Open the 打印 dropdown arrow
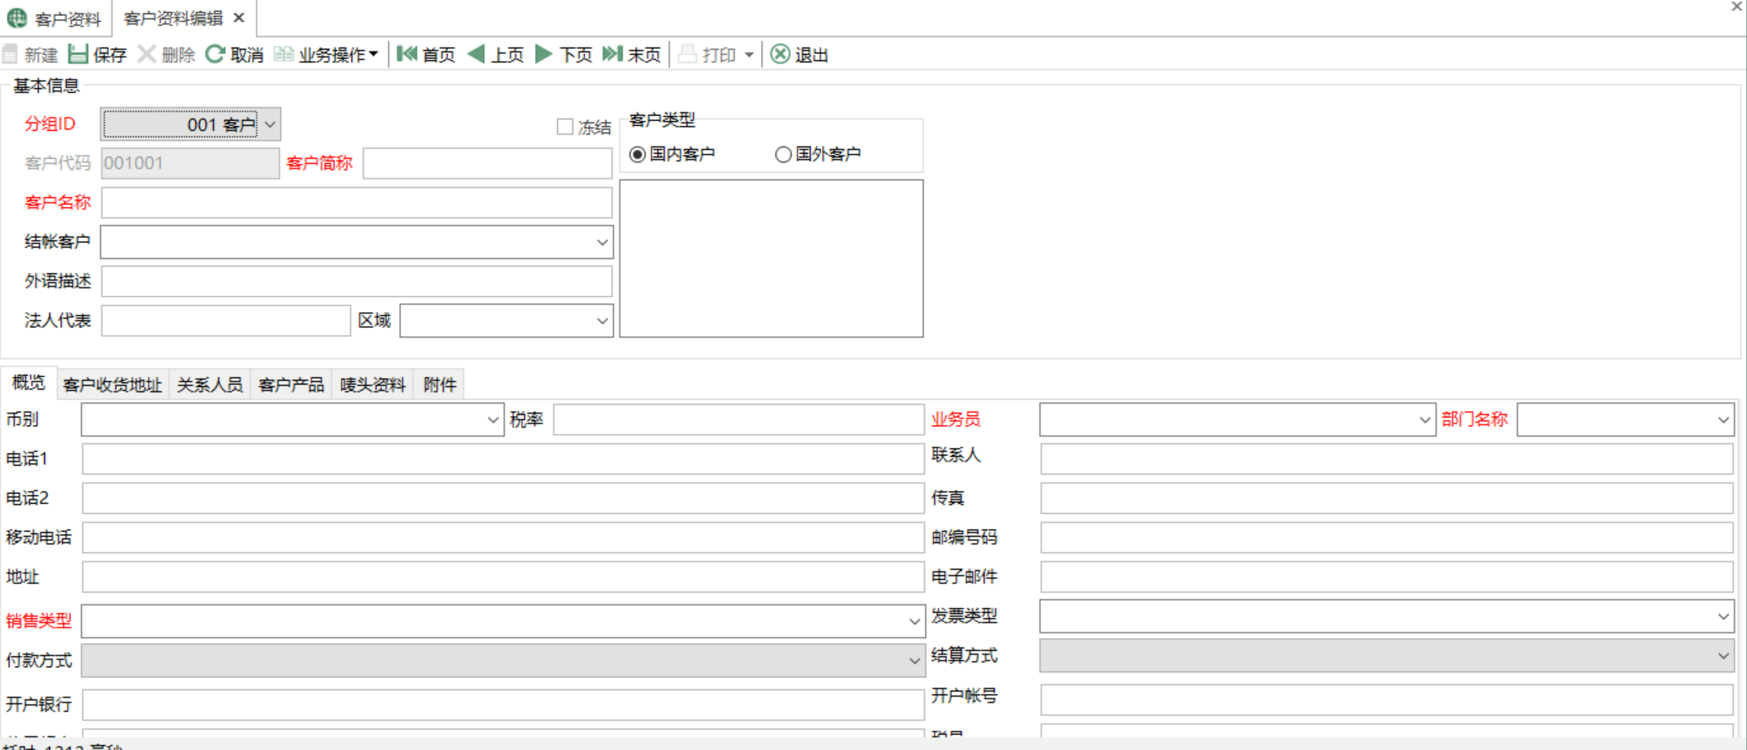Viewport: 1747px width, 750px height. [x=749, y=56]
